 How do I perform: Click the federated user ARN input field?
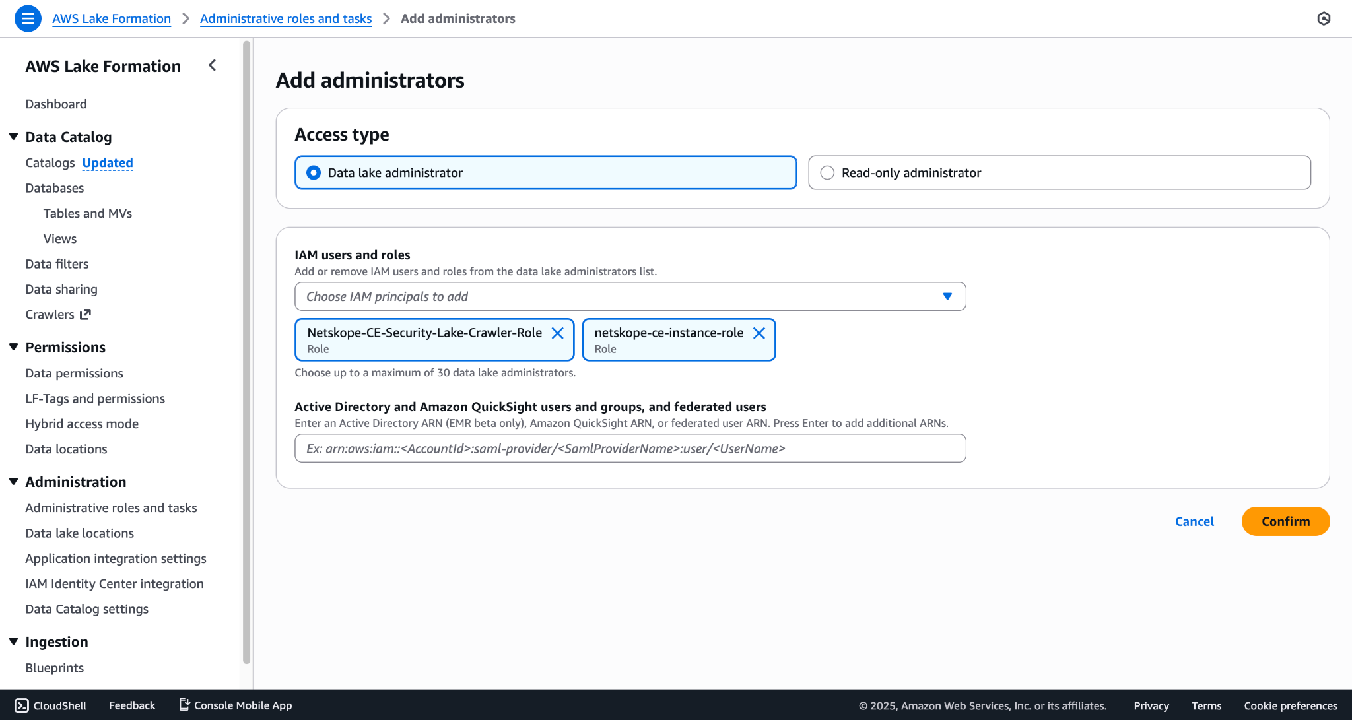coord(630,449)
